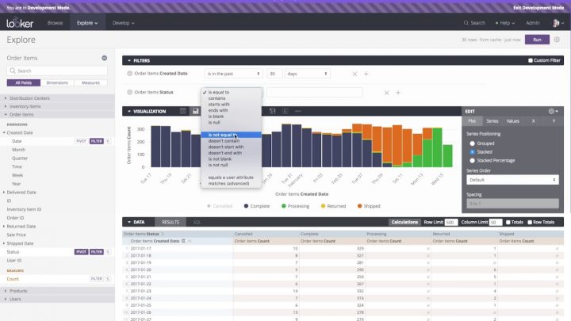Click the visualization icon left of single value

pyautogui.click(x=272, y=111)
